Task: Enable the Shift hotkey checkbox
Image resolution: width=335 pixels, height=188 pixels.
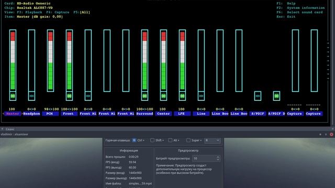Action: click(152, 140)
